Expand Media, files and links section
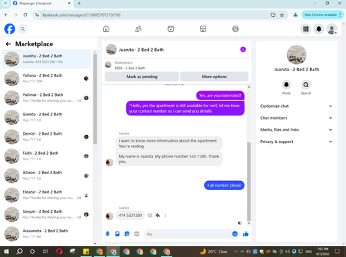 tap(296, 130)
